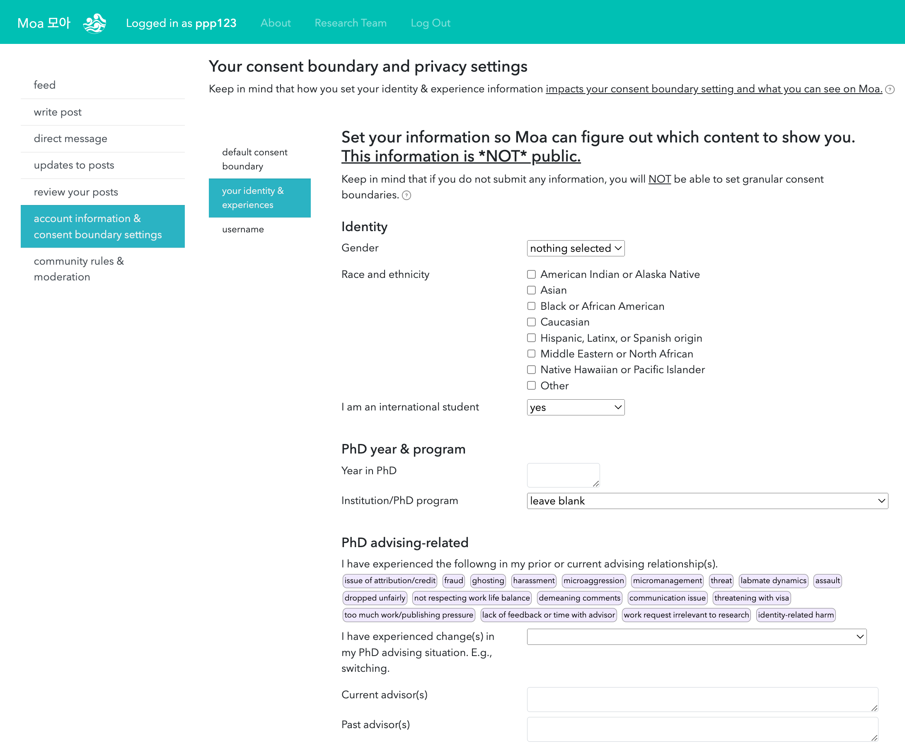This screenshot has width=905, height=748.
Task: Select 'work request irrelevant to research' tag
Action: coord(686,615)
